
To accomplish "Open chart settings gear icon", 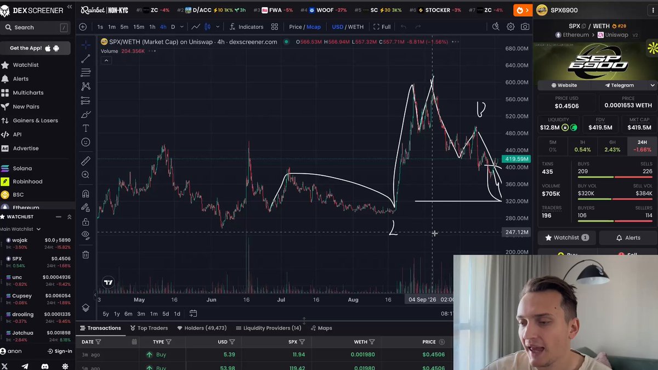I will (510, 27).
